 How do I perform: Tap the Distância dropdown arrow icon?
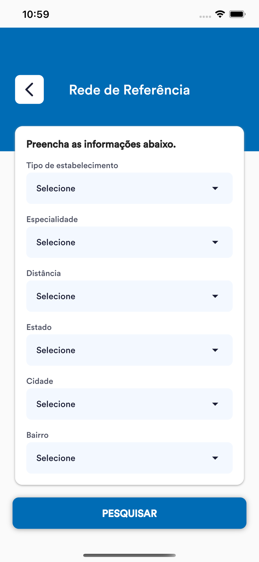(x=215, y=296)
